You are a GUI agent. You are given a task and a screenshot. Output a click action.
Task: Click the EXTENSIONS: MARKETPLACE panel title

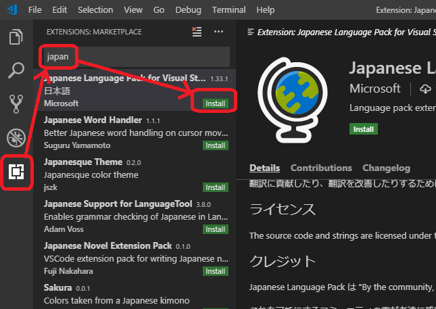94,32
